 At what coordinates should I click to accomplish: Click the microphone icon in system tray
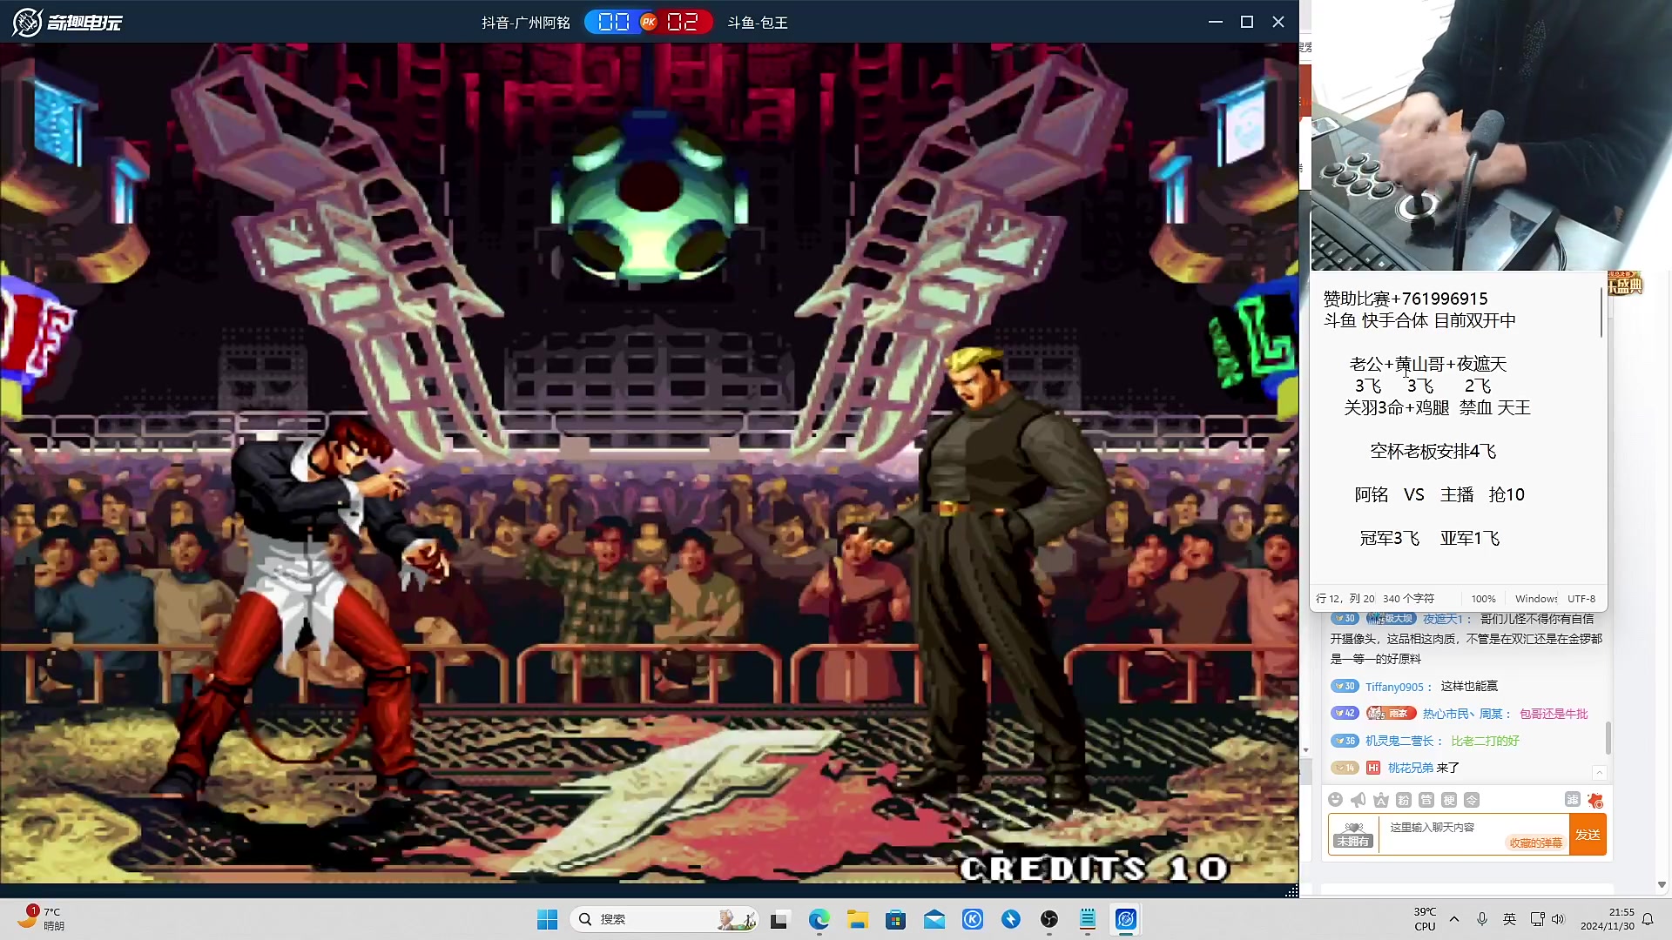click(1481, 919)
